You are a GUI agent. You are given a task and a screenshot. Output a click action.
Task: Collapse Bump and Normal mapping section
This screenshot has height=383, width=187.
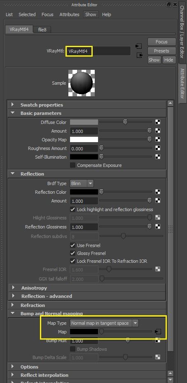(13, 314)
